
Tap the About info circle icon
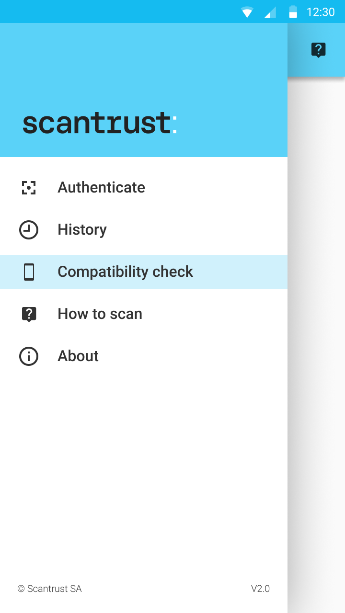[29, 356]
